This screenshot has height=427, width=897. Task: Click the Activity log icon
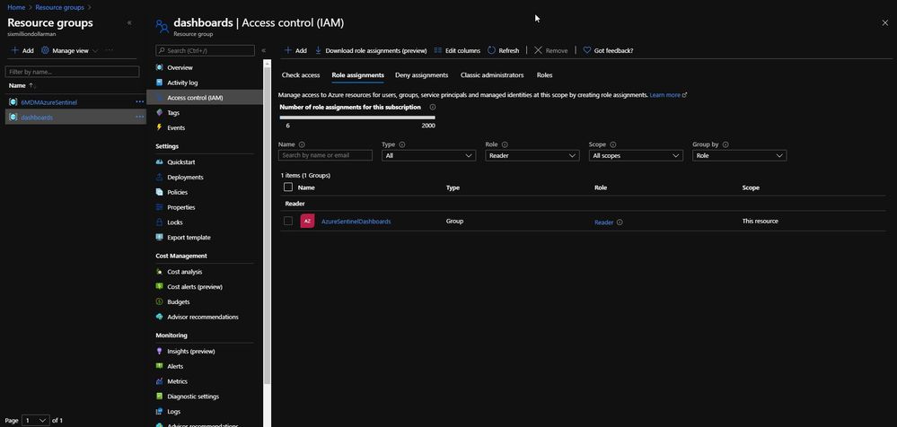(160, 83)
